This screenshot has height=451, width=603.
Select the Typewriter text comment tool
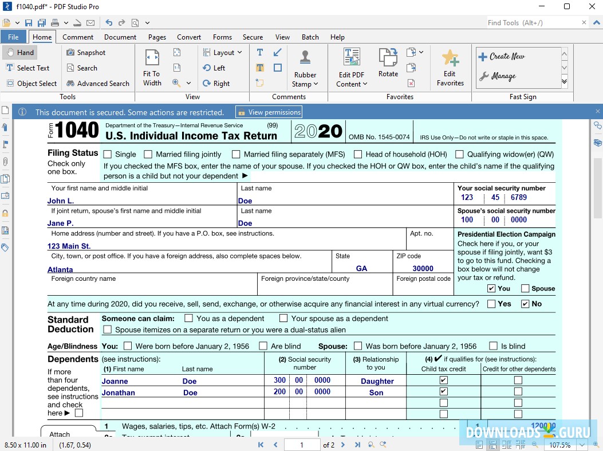click(260, 52)
